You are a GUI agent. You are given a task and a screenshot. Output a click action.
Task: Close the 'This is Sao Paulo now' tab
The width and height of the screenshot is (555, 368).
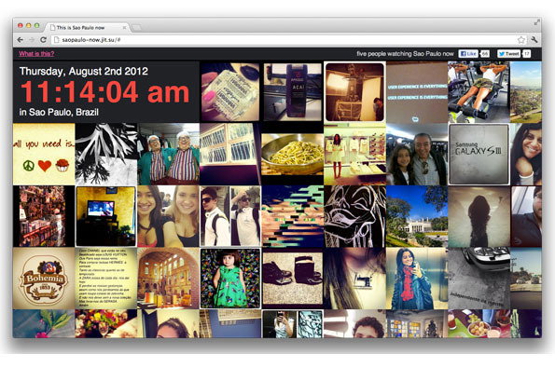(125, 27)
